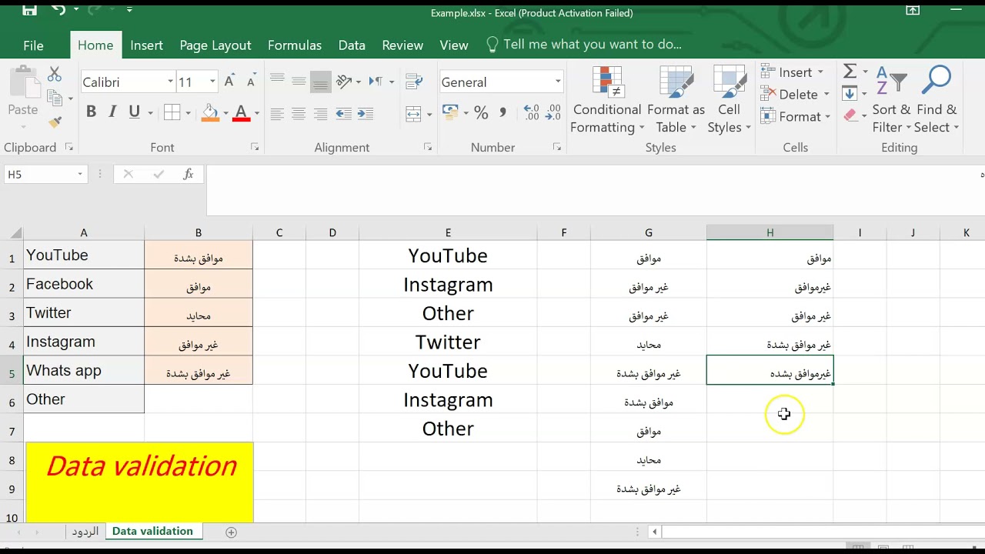This screenshot has height=554, width=985.
Task: Open the Sort & Filter menu
Action: 891,100
